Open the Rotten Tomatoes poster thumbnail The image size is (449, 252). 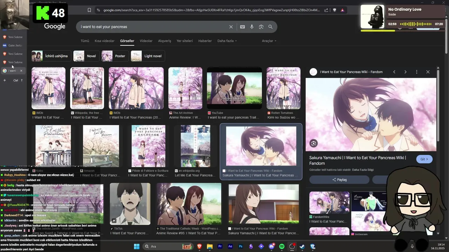(x=283, y=89)
